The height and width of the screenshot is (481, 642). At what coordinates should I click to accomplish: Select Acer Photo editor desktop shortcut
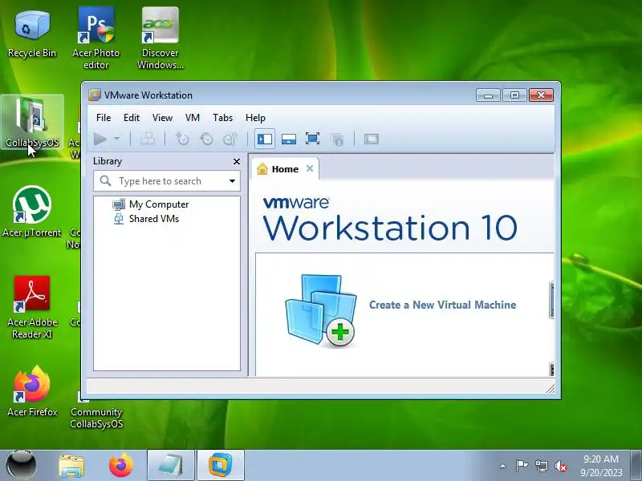[x=95, y=38]
